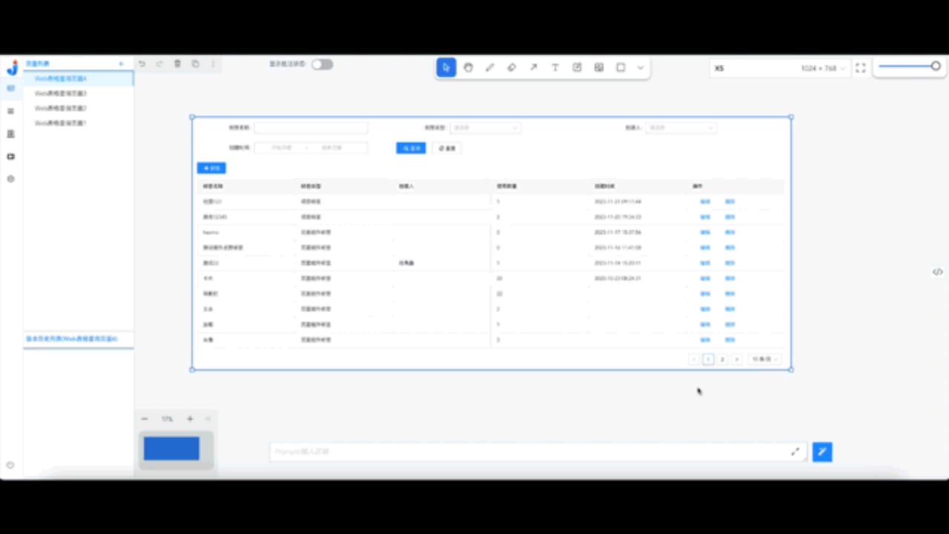Image resolution: width=949 pixels, height=534 pixels.
Task: Click the trash delete icon in the top toolbar
Action: click(177, 64)
